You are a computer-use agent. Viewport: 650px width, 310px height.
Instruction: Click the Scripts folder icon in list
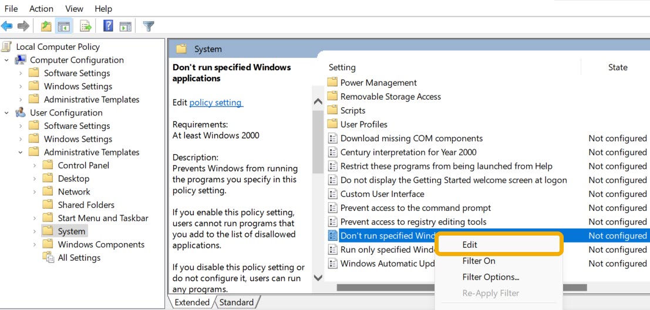(x=332, y=110)
